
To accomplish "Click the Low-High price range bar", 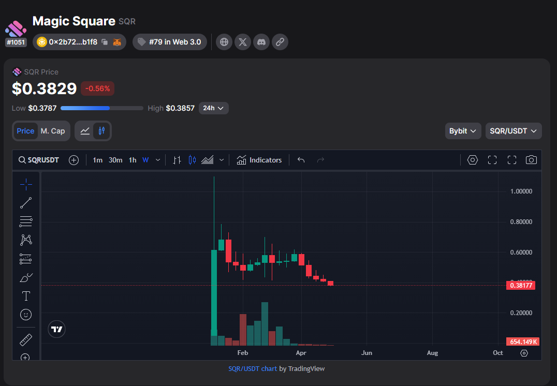I will [x=102, y=108].
